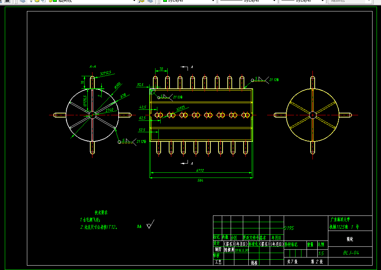Select the Q195 material text
Image resolution: width=381 pixels, height=270 pixels.
[x=289, y=228]
